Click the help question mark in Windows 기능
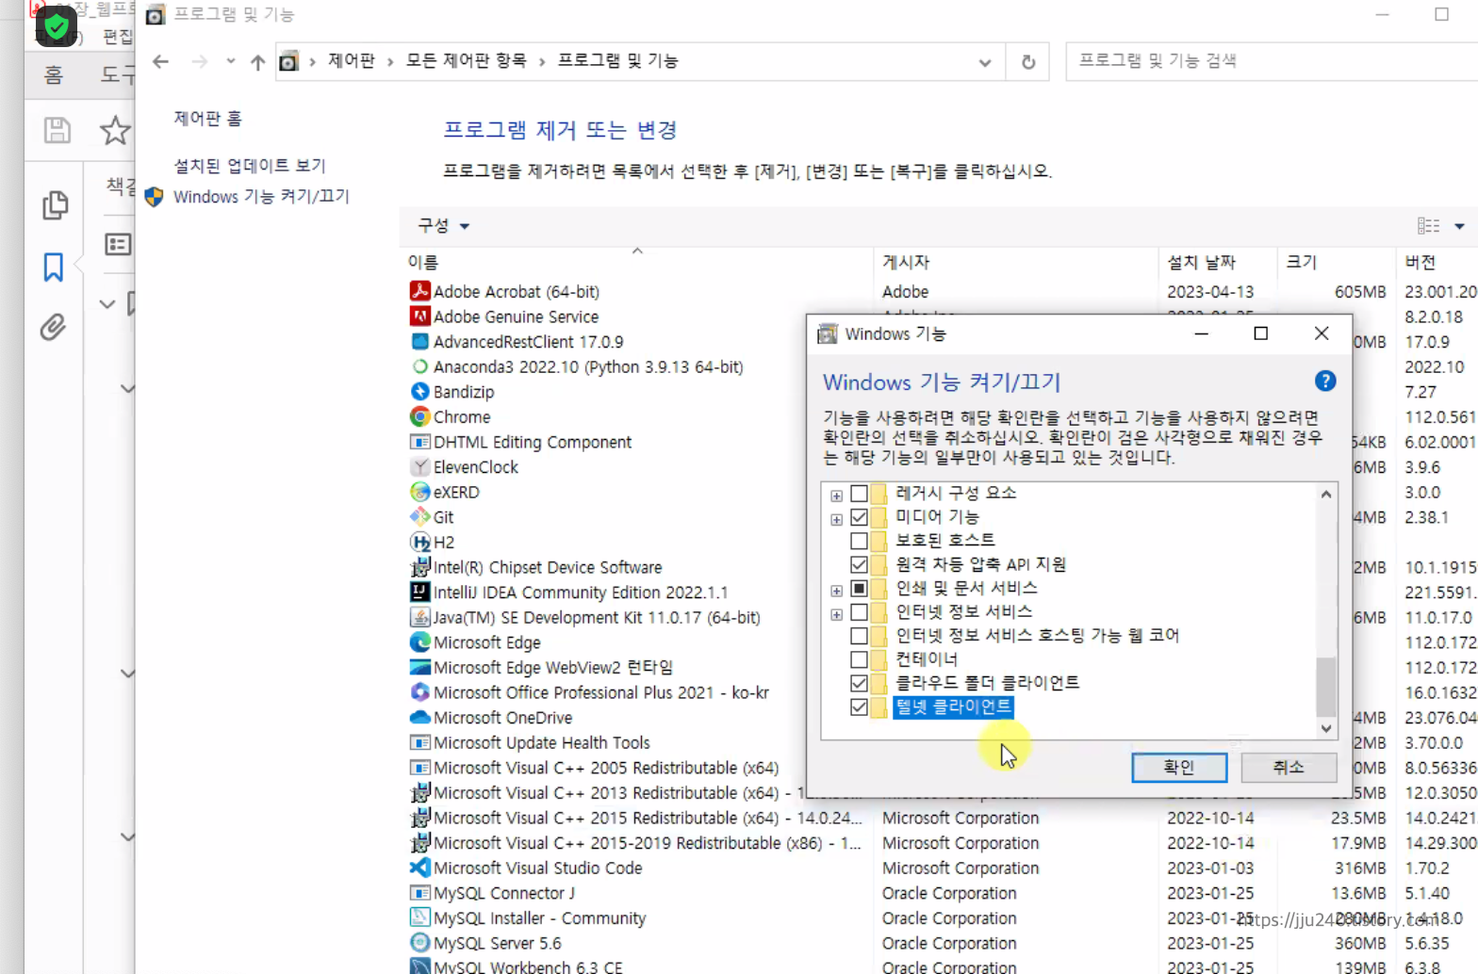Screen dimensions: 1478x974 (1324, 381)
